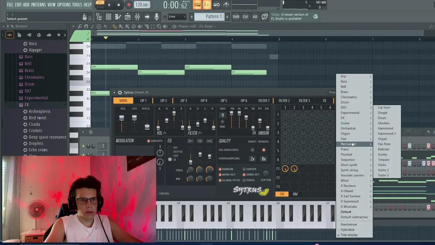Click the third EQ band shape icon
Image resolution: width=435 pixels, height=245 pixels.
[209, 141]
